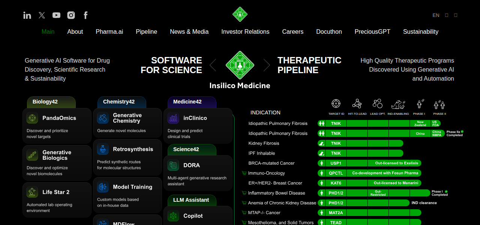Click the right chevron toward Therapeutic Pipeline
480x225 pixels.
coord(266,64)
